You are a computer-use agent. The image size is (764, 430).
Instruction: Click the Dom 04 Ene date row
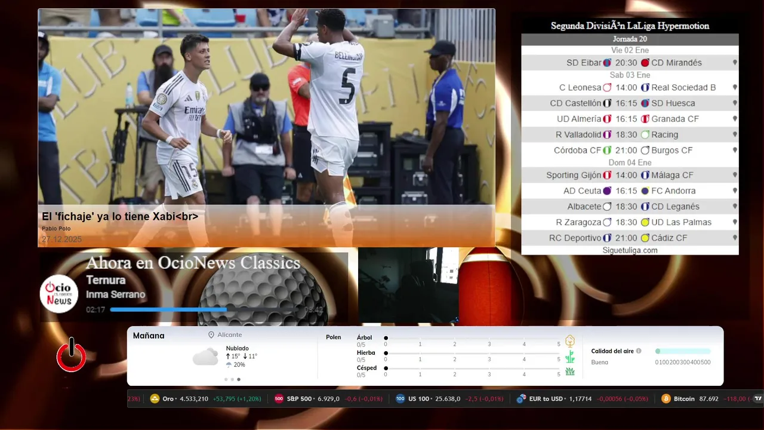pyautogui.click(x=630, y=162)
